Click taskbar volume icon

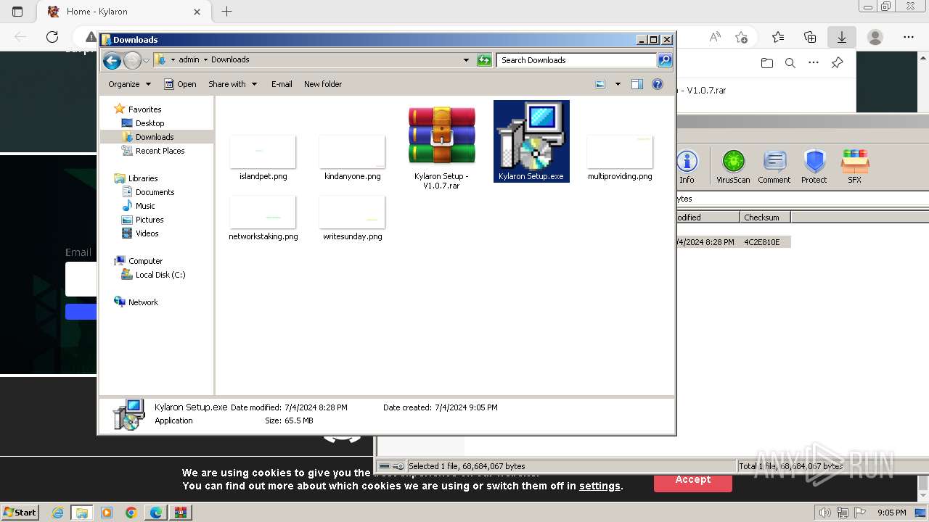pos(824,513)
